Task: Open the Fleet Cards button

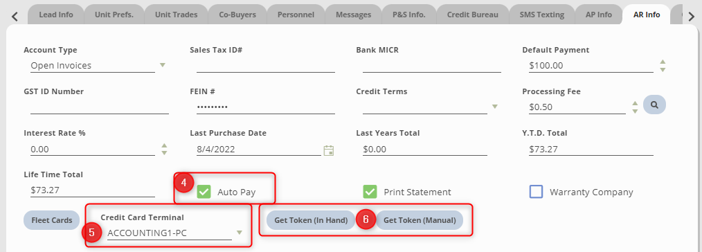Action: (51, 220)
